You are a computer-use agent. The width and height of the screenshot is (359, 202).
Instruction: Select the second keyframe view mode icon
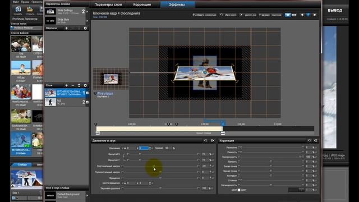pyautogui.click(x=294, y=15)
